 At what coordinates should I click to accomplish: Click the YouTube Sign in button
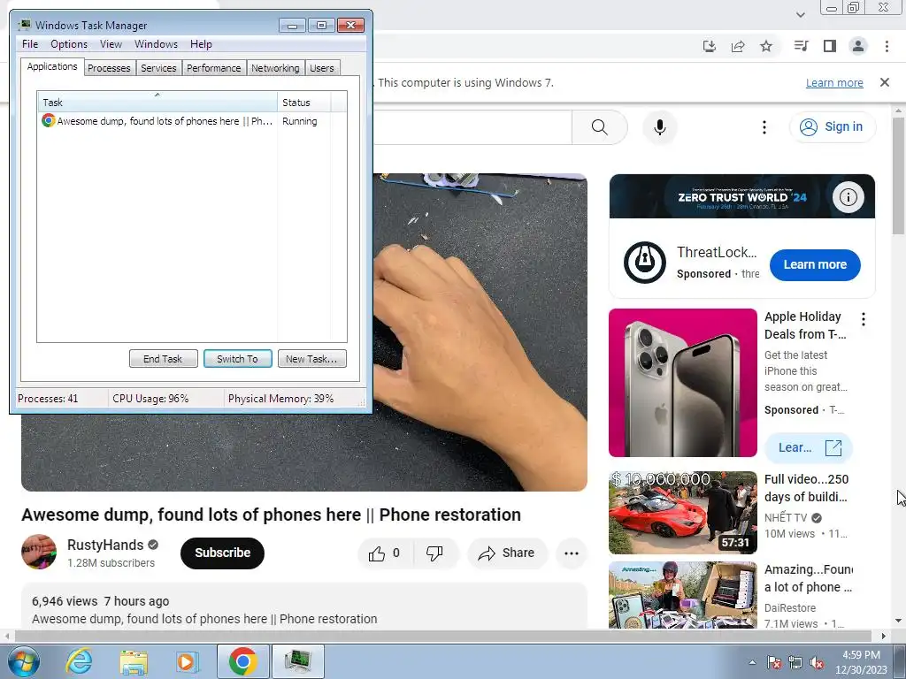tap(832, 126)
